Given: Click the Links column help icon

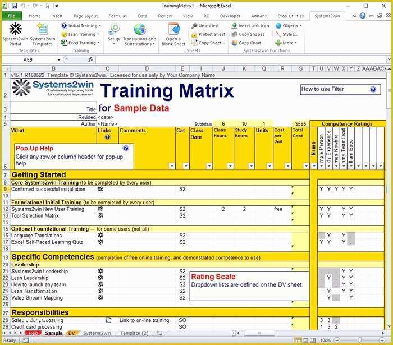Looking at the screenshot, I should pos(108,137).
